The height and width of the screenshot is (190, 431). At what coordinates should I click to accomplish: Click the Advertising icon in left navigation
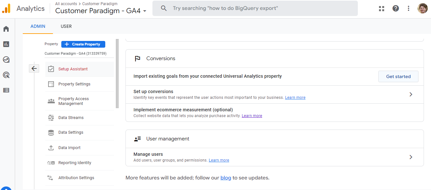click(x=6, y=75)
